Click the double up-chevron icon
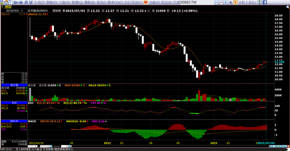 point(26,2)
